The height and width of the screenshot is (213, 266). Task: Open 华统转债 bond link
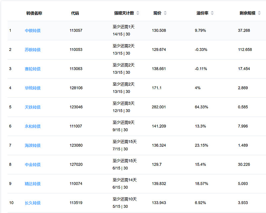tap(33, 88)
